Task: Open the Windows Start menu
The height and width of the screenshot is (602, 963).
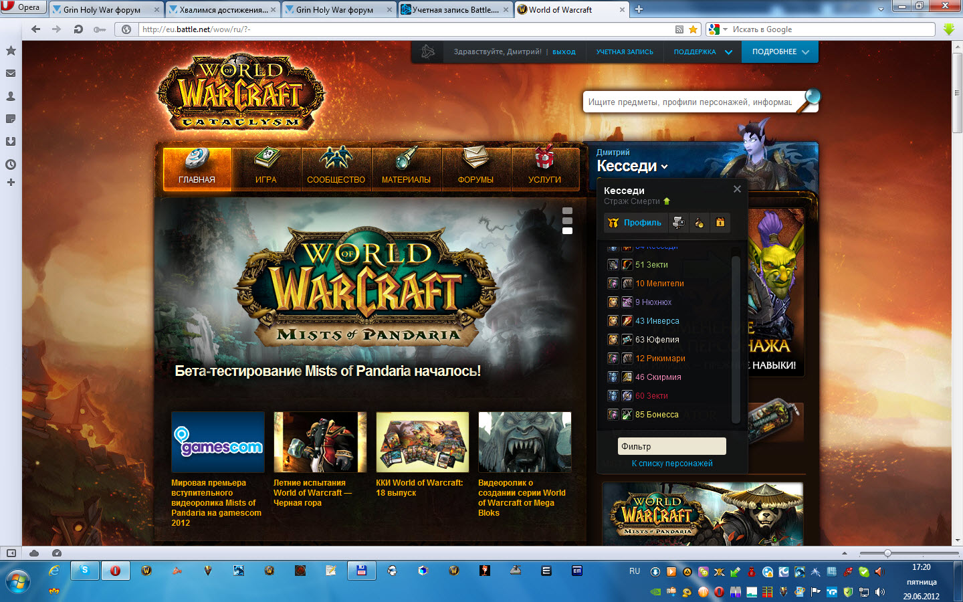Action: pos(17,581)
